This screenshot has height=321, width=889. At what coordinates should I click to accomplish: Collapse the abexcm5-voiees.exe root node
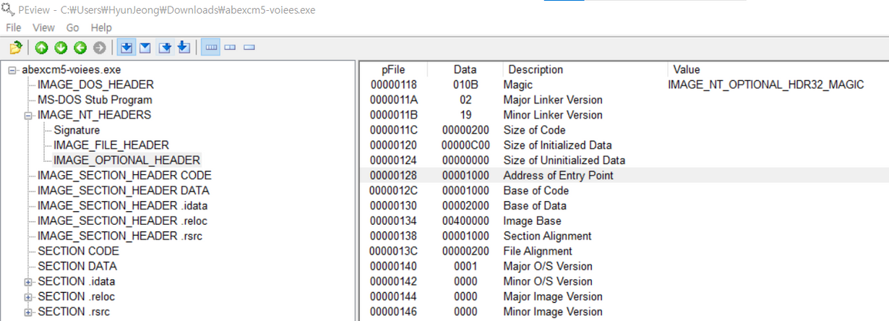(12, 70)
